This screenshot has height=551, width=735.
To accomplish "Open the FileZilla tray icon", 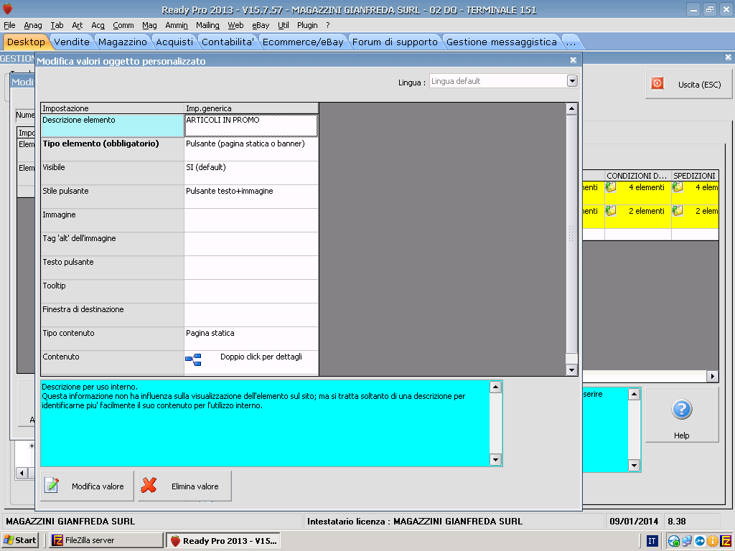I will click(725, 541).
